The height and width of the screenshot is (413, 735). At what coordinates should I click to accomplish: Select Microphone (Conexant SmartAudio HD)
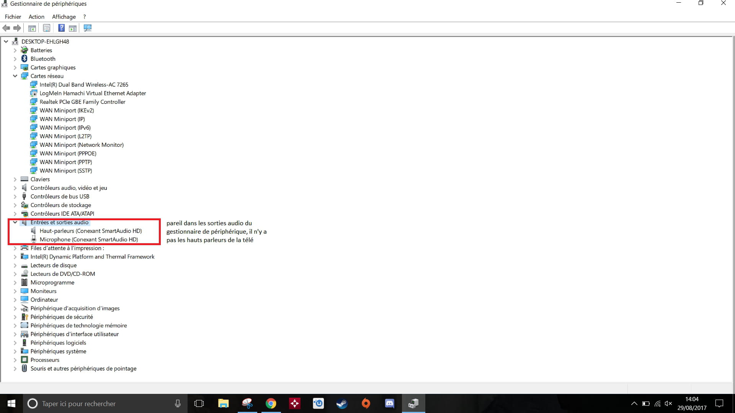pyautogui.click(x=89, y=239)
